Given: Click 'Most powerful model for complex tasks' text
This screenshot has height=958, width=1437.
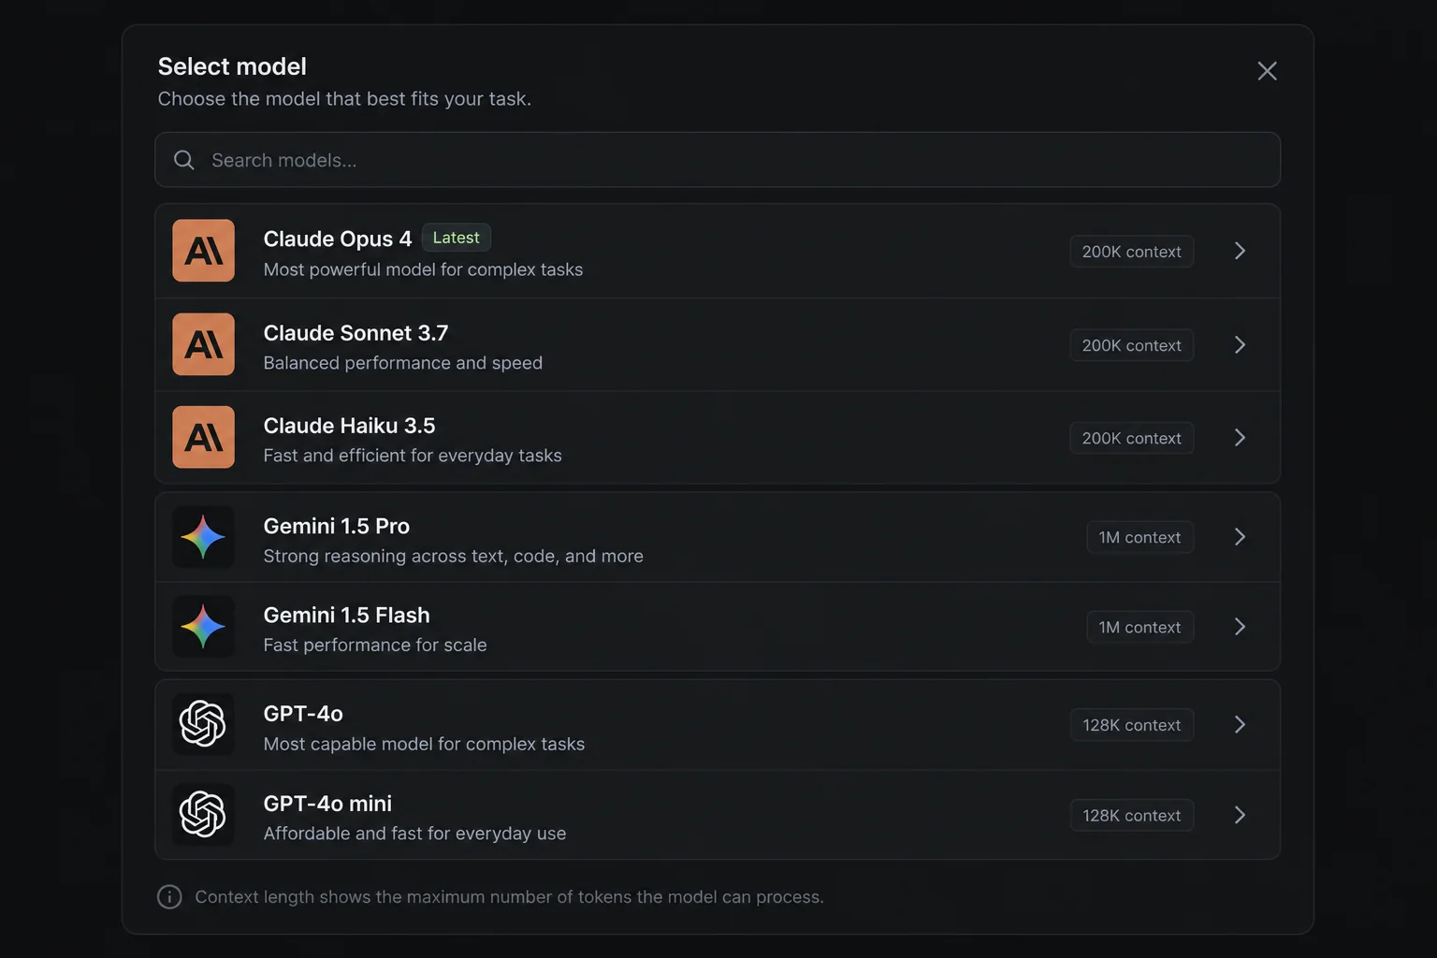Looking at the screenshot, I should click(423, 269).
